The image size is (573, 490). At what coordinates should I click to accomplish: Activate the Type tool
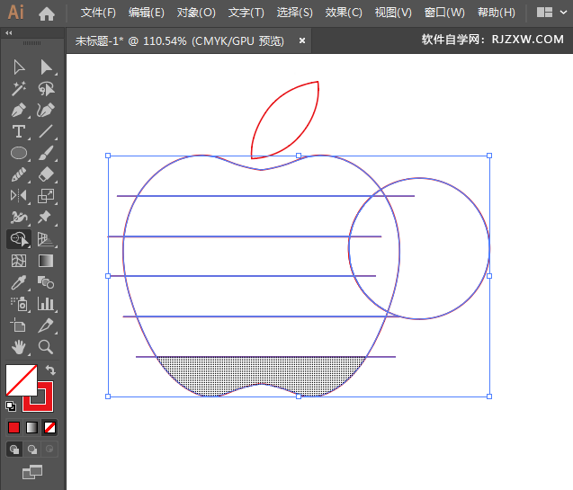click(x=19, y=132)
